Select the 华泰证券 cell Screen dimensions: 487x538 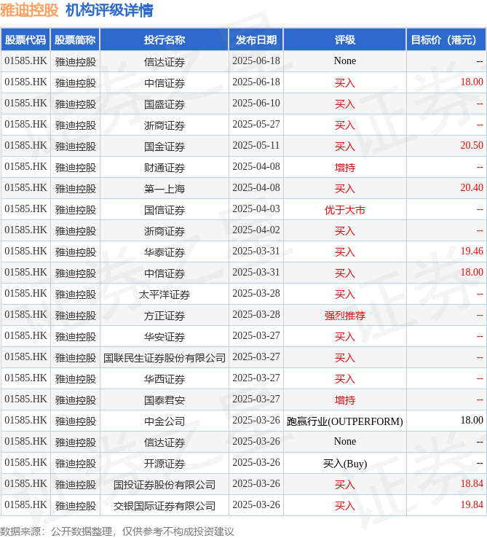(165, 252)
